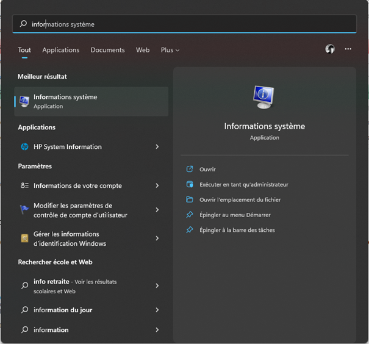
Task: Choose Épingler au menu Démarrer
Action: [235, 215]
